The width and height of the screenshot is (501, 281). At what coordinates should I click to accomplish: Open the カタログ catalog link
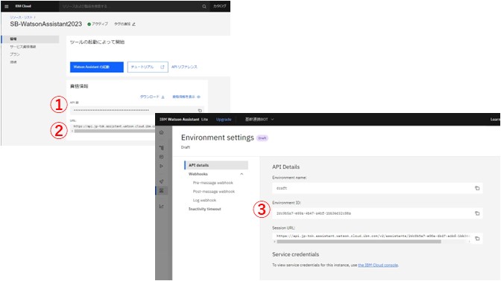[219, 6]
